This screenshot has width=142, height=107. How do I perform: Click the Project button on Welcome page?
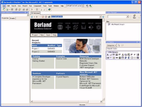pos(35,35)
